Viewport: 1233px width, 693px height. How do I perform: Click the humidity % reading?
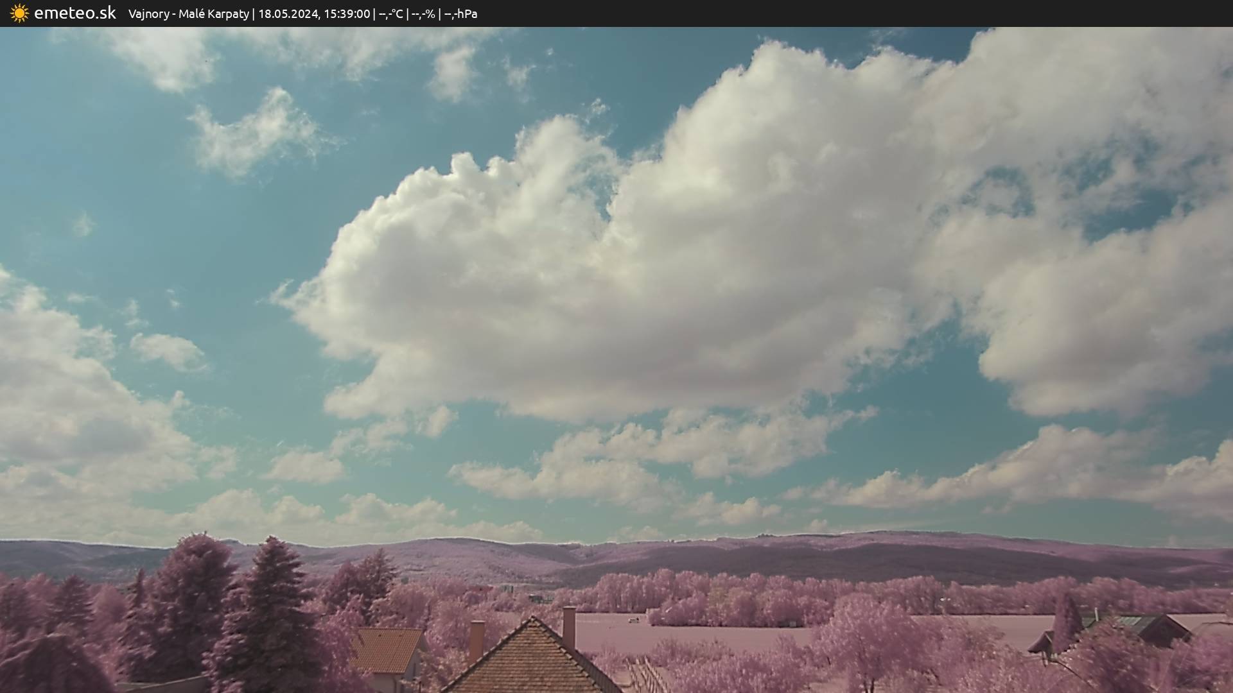(423, 14)
